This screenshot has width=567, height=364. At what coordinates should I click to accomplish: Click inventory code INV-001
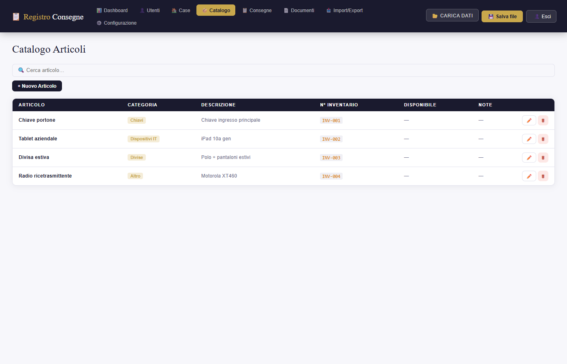coord(331,121)
